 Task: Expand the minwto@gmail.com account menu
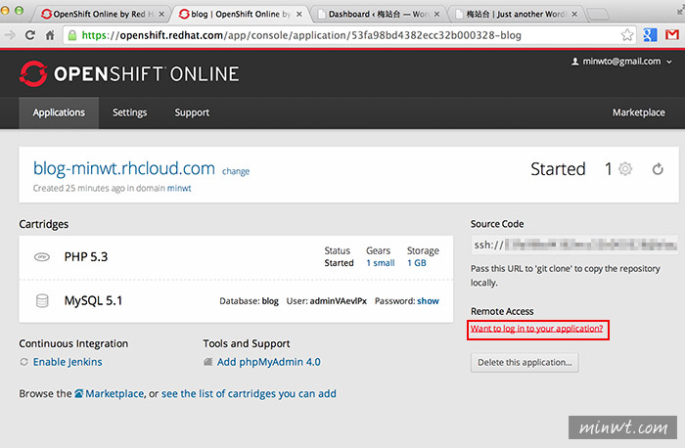(x=621, y=62)
